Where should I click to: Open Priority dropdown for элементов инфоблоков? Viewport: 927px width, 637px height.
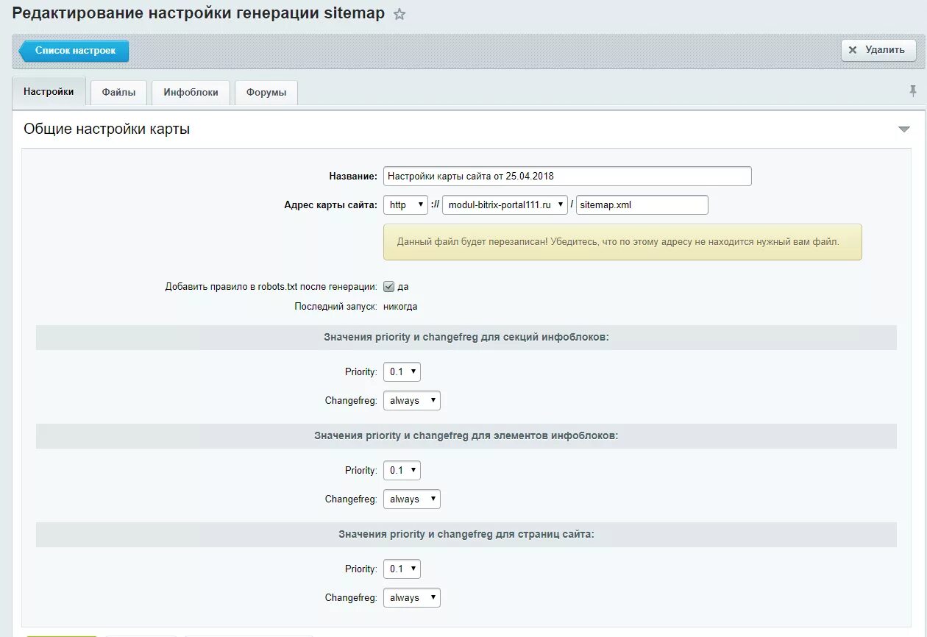[x=402, y=471]
